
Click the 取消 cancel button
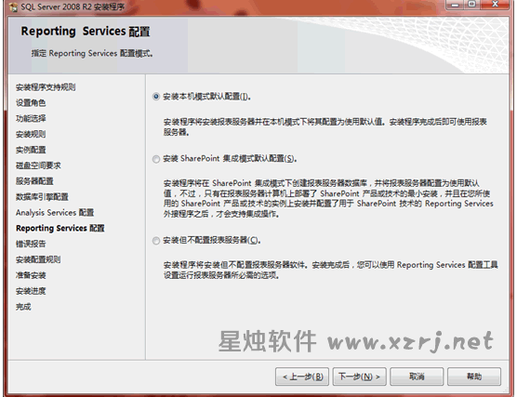point(417,377)
